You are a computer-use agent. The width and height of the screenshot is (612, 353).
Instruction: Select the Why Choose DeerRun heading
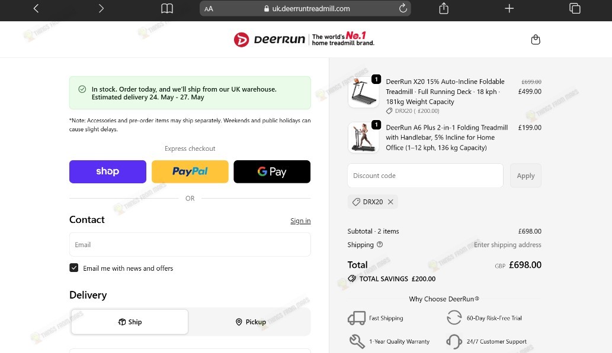(444, 299)
